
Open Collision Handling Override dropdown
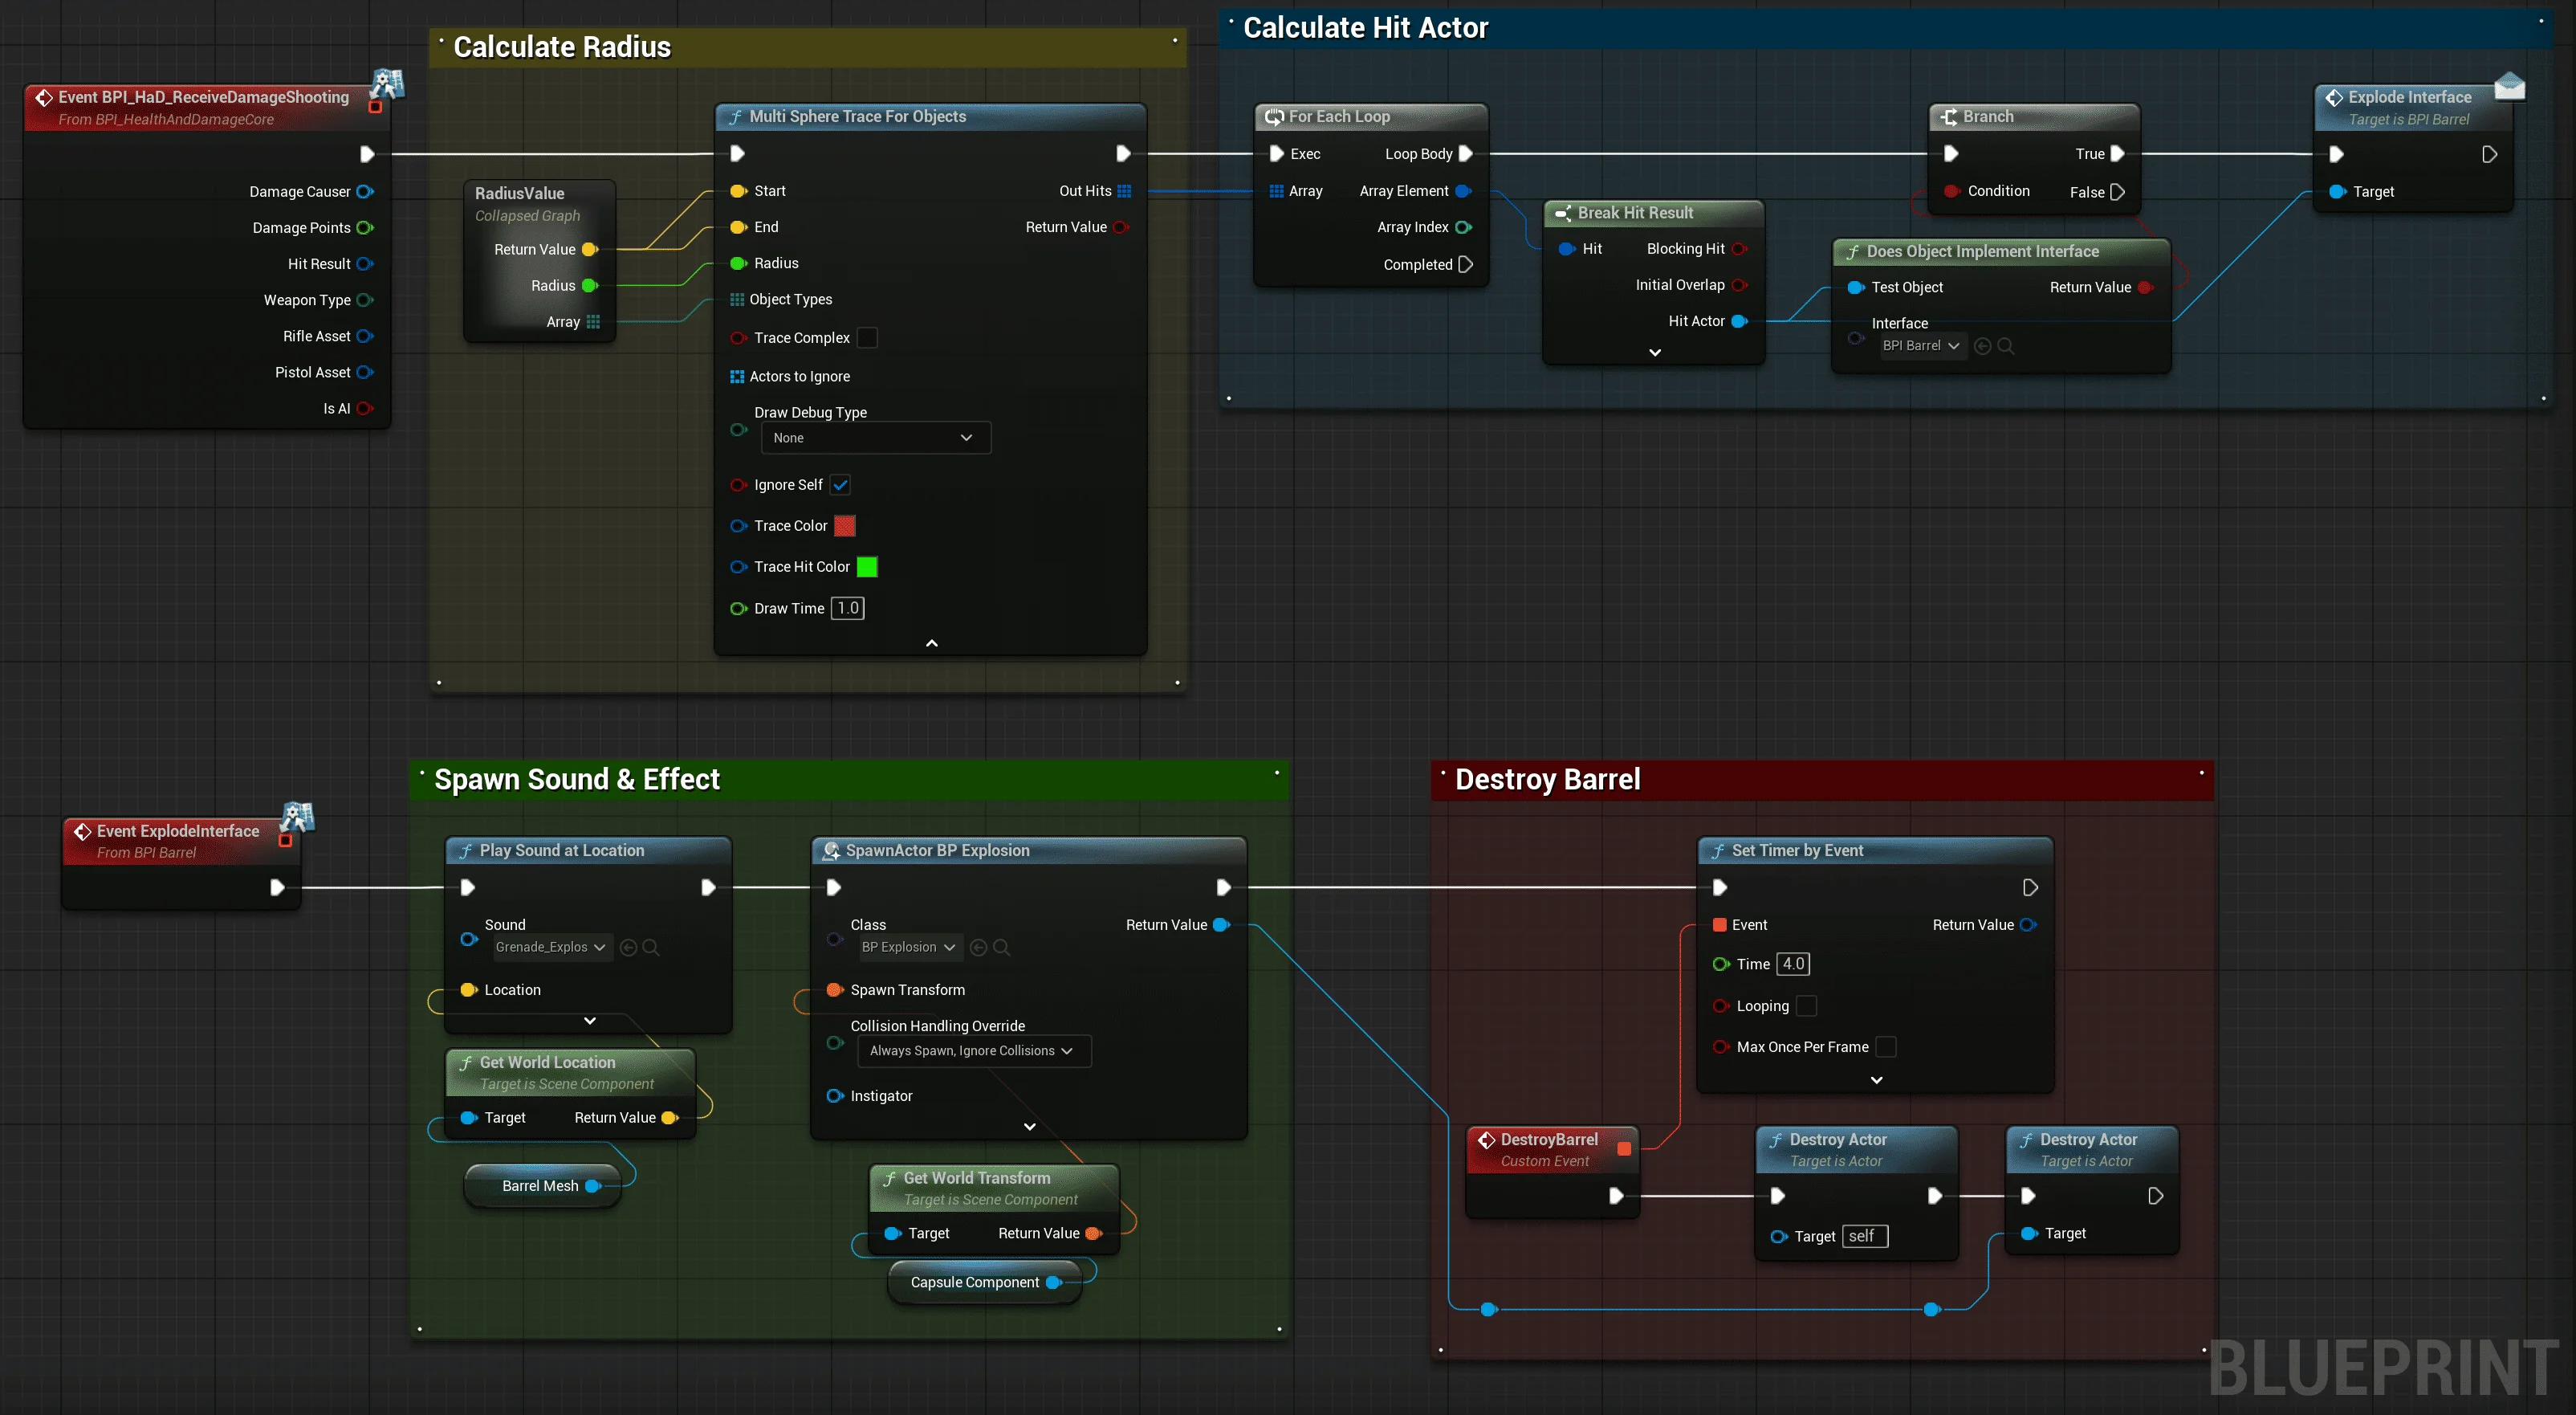(x=973, y=1050)
